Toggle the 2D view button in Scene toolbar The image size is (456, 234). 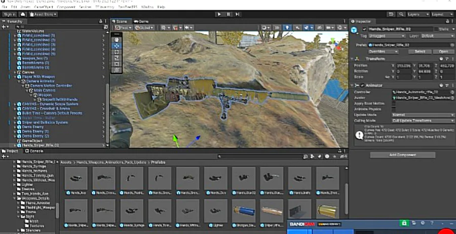point(277,28)
